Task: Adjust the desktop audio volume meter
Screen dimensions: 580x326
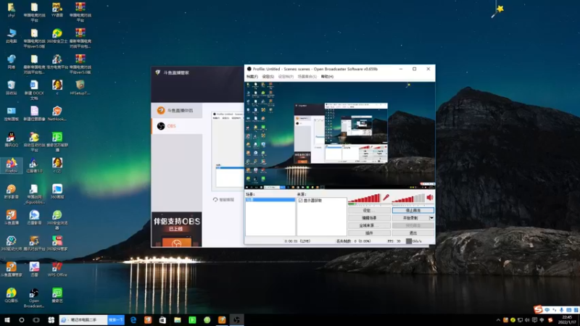Action: coord(408,198)
